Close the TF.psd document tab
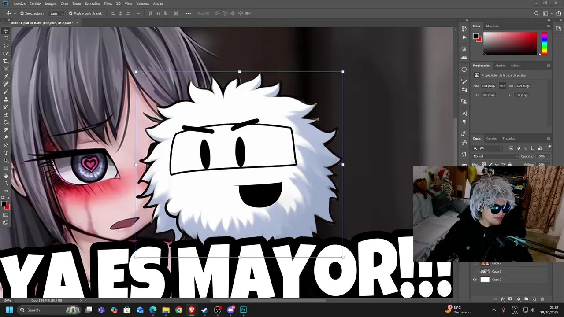Viewport: 564px width, 317px height. (x=77, y=22)
